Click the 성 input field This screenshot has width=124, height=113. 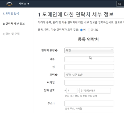[89, 67]
